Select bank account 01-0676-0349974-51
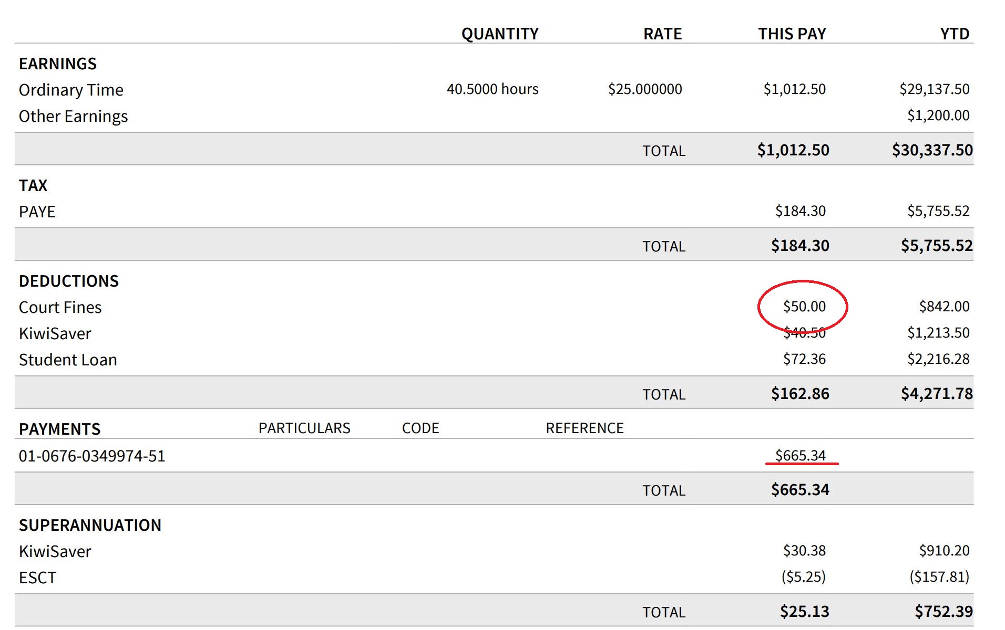The image size is (1005, 630). tap(92, 456)
